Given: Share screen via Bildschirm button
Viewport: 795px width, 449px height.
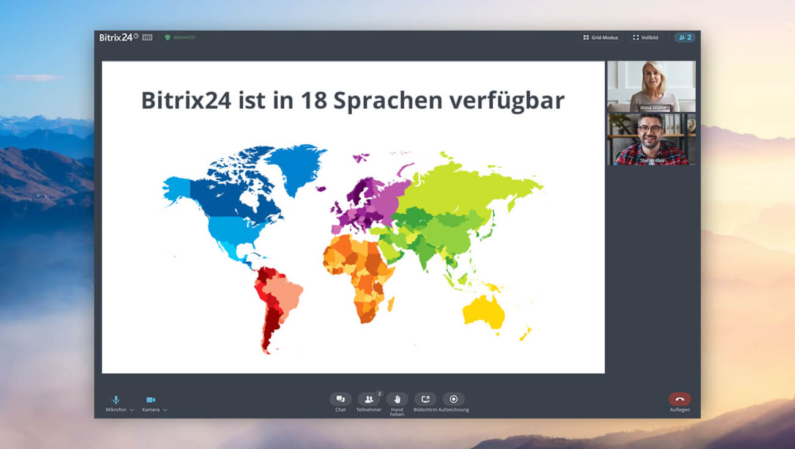Looking at the screenshot, I should (x=425, y=399).
